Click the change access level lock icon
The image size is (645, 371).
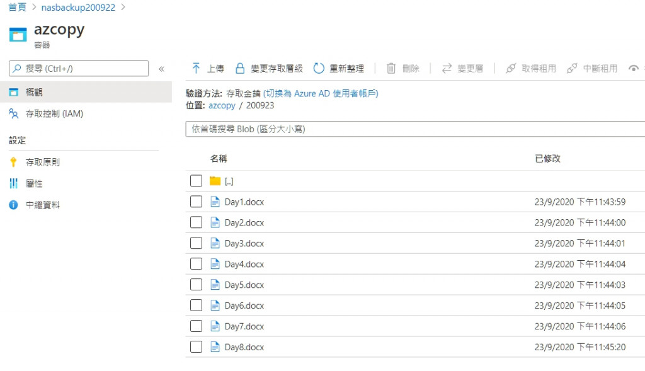240,68
